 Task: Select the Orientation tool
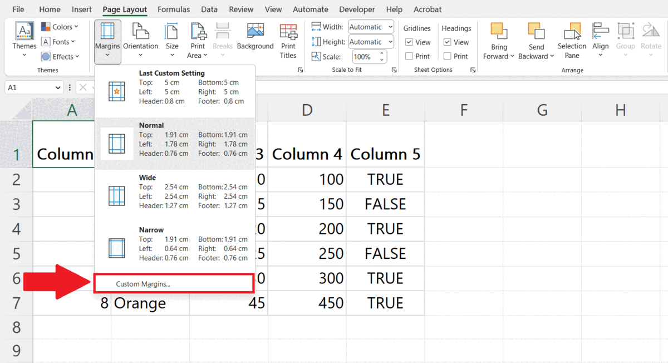pyautogui.click(x=140, y=40)
